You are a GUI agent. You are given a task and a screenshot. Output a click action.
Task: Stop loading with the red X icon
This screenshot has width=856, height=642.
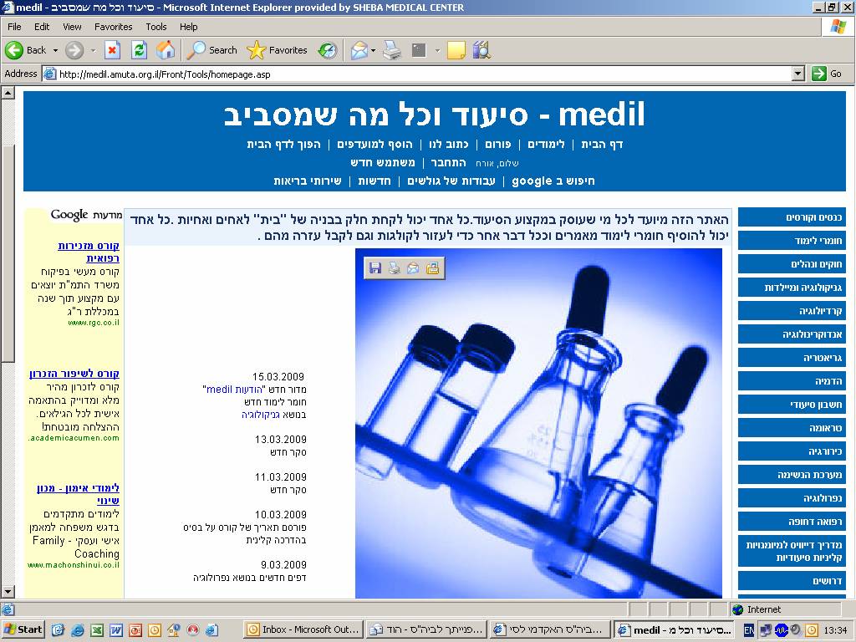113,50
